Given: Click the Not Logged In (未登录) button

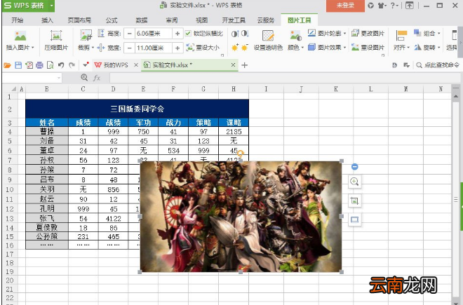Looking at the screenshot, I should 345,6.
